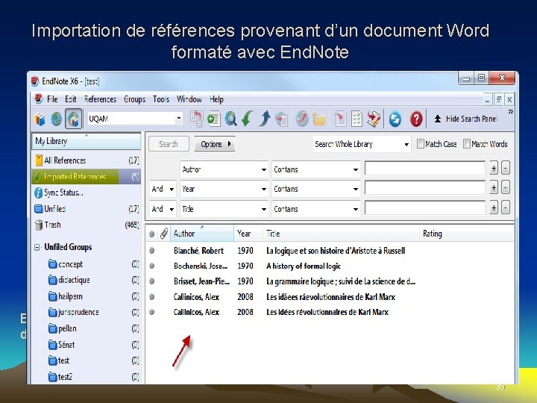
Task: Open Sync Status in the sidebar
Action: pyautogui.click(x=87, y=193)
